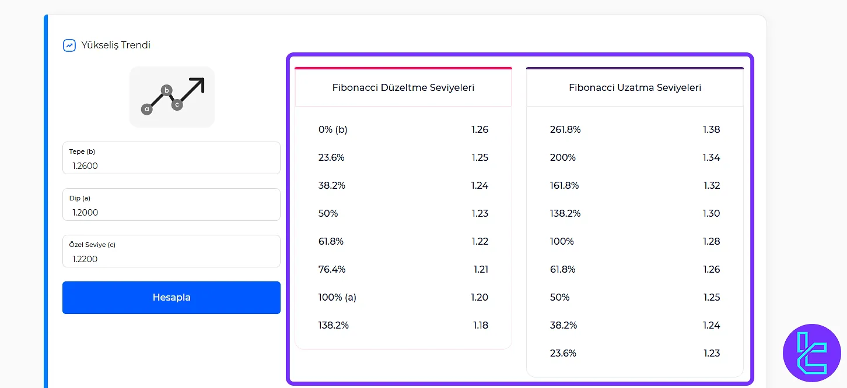Click the Yükseliş Trendi heading text
Screen dimensions: 847x388
pos(115,45)
